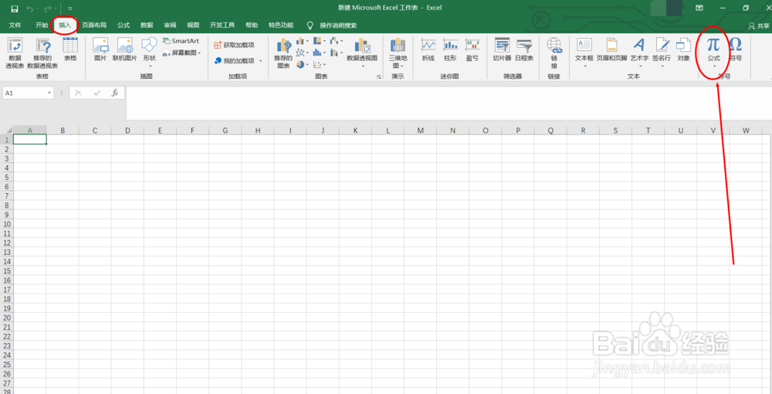
Task: Open the 屏幕截图 (Screenshot) dropdown
Action: point(181,53)
